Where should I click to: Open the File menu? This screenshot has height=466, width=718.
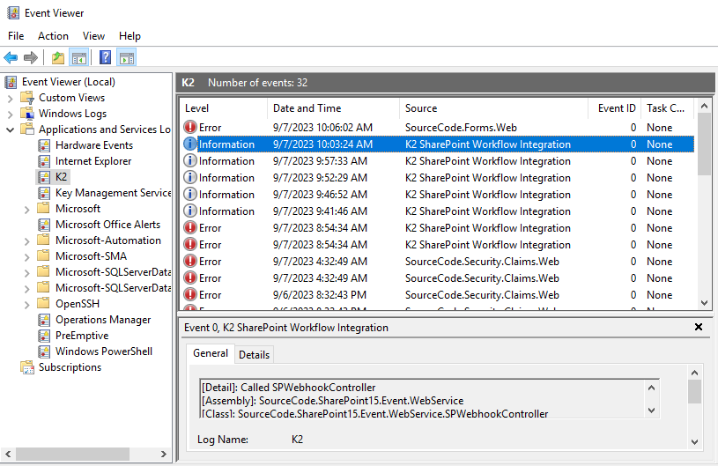pyautogui.click(x=16, y=36)
